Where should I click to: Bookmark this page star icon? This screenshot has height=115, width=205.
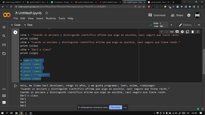coord(144,7)
